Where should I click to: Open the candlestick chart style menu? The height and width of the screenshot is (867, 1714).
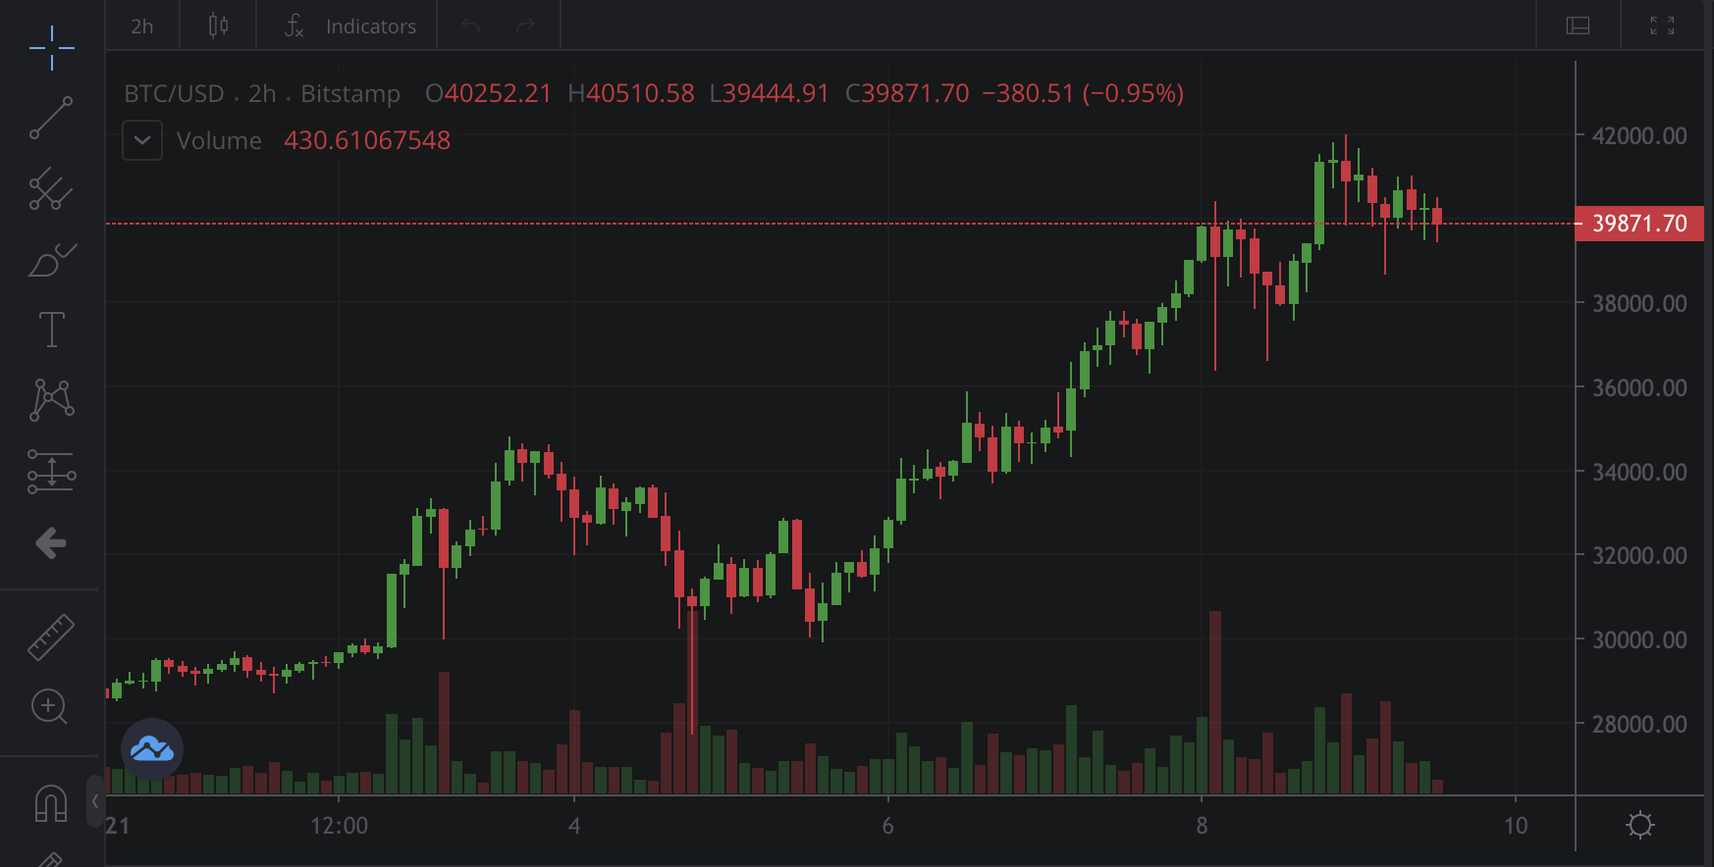click(218, 26)
